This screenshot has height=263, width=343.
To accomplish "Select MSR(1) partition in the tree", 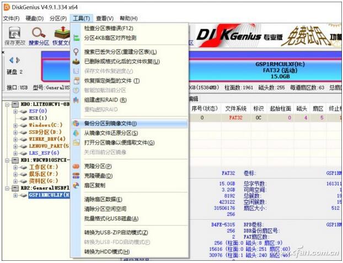I will [38, 118].
